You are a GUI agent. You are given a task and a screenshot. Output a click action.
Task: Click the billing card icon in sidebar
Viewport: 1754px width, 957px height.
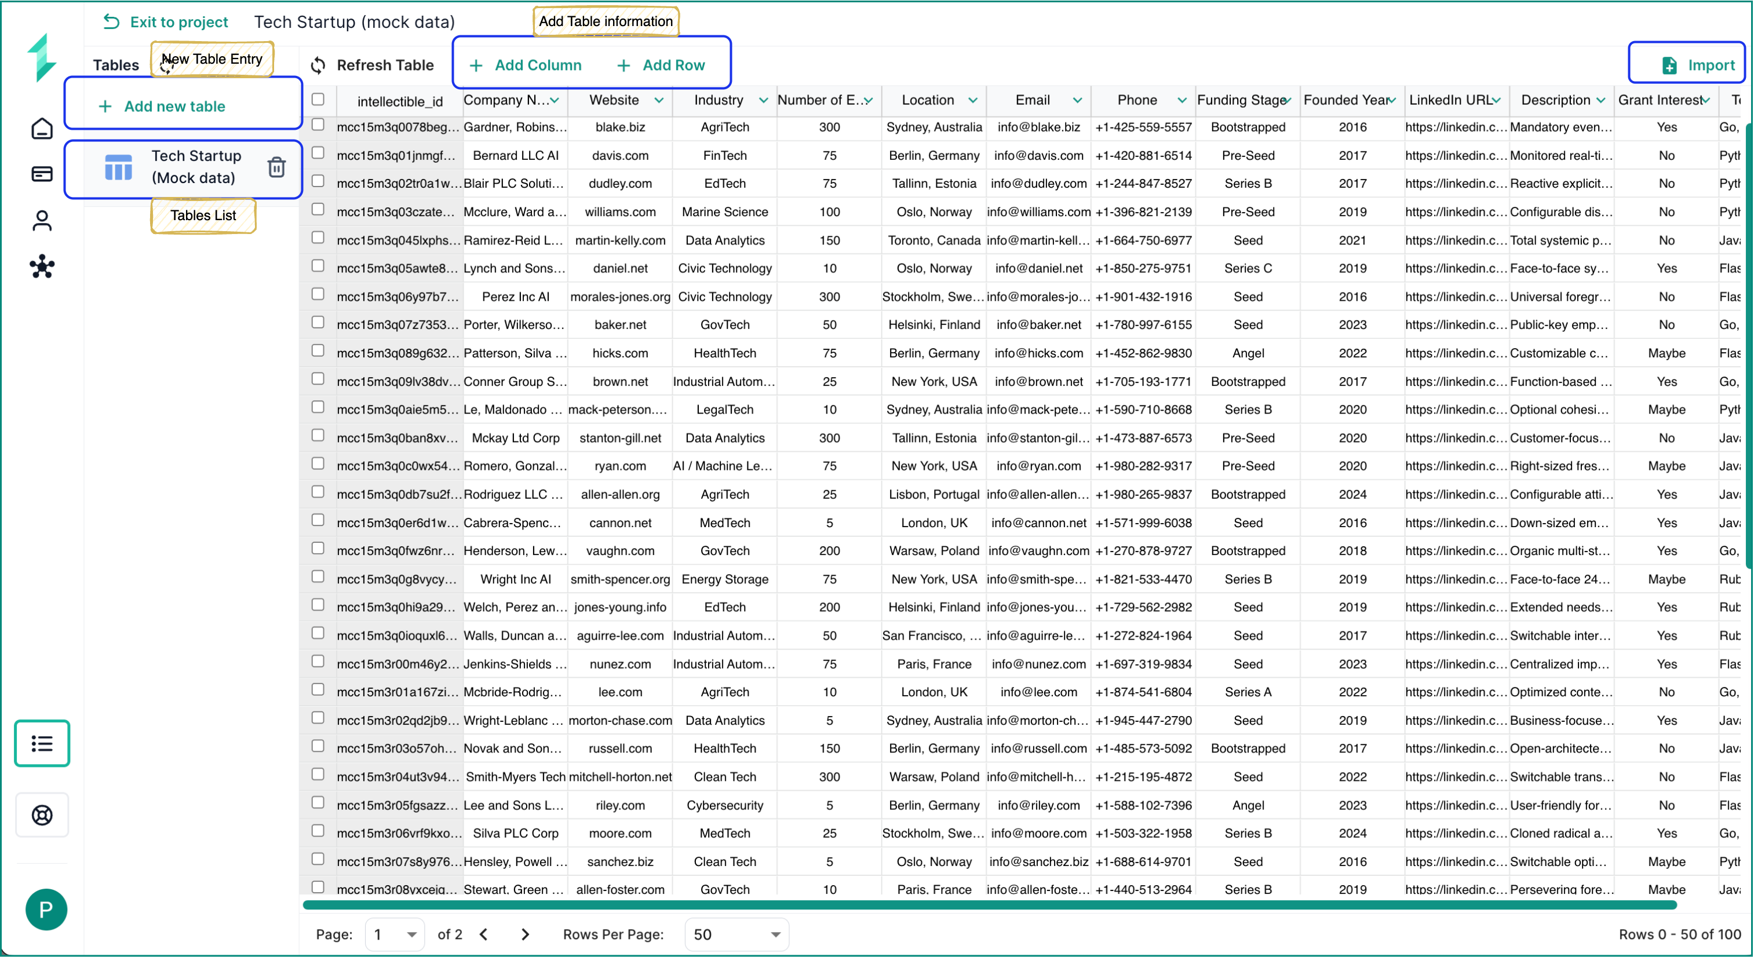[x=42, y=174]
